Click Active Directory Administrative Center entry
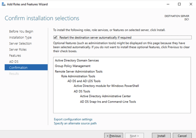Image resolution: width=196 pixels, height=138 pixels. (105, 96)
